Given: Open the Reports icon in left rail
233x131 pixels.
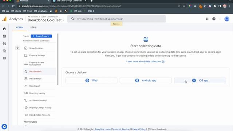Looking at the screenshot, I should 4,36.
